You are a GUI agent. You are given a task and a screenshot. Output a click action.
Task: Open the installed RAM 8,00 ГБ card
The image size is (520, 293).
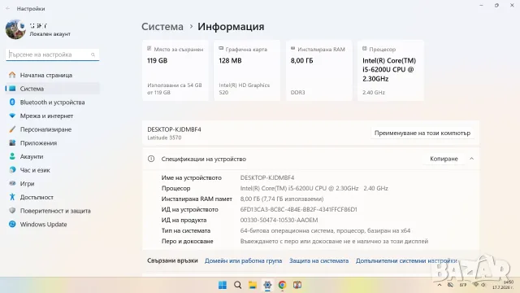pyautogui.click(x=319, y=71)
